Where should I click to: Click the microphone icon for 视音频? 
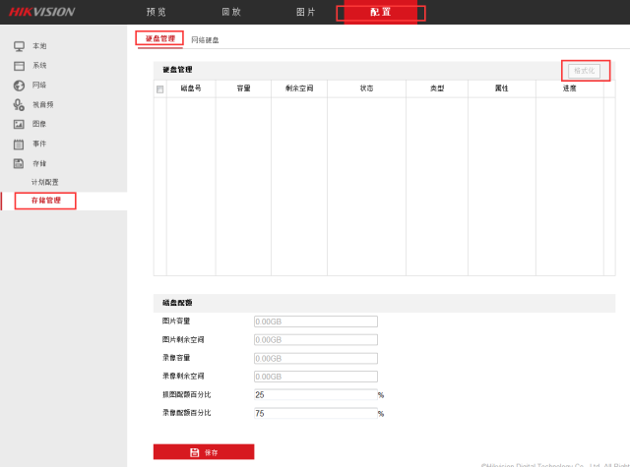tap(19, 104)
